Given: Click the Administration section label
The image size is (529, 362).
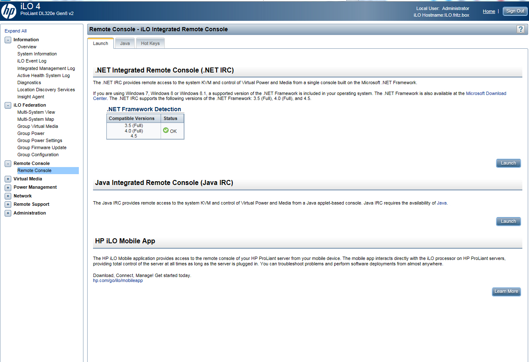Looking at the screenshot, I should (30, 213).
